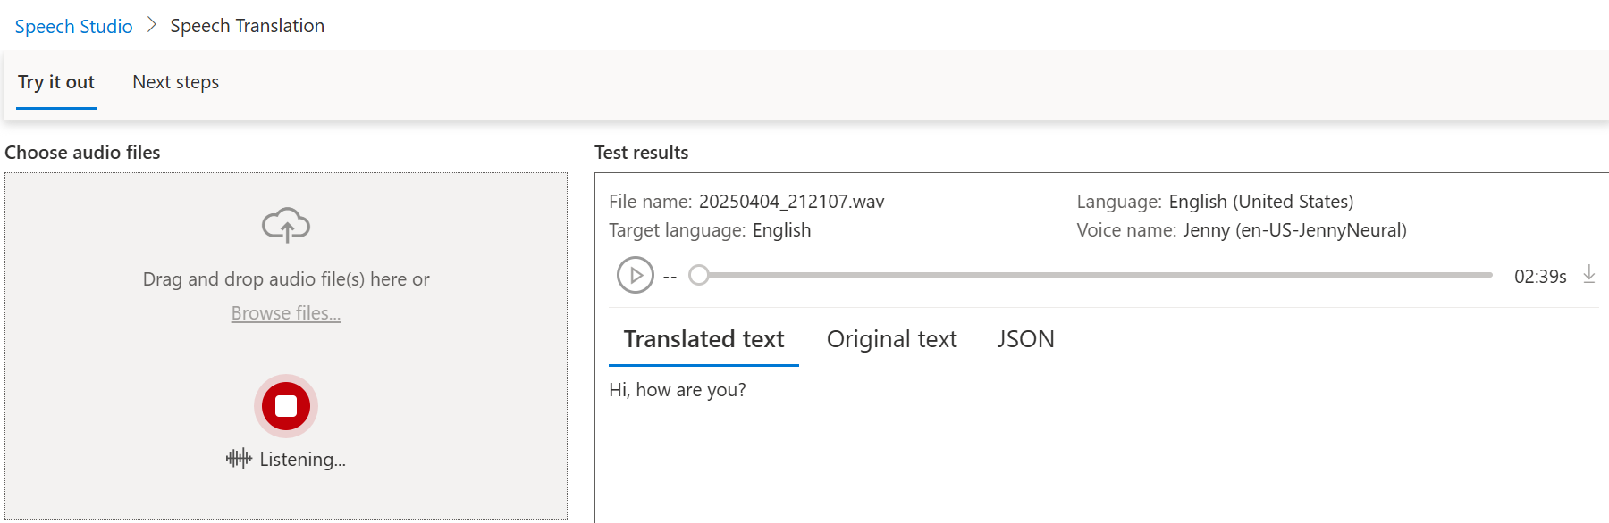Download the audio result file
The height and width of the screenshot is (523, 1609).
[1588, 274]
